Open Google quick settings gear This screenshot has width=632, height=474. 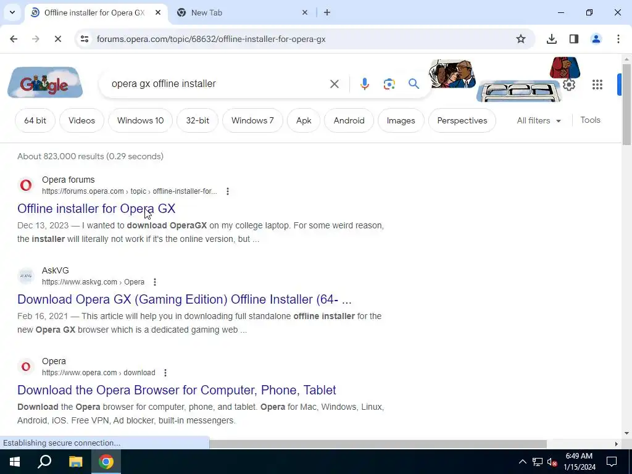568,84
